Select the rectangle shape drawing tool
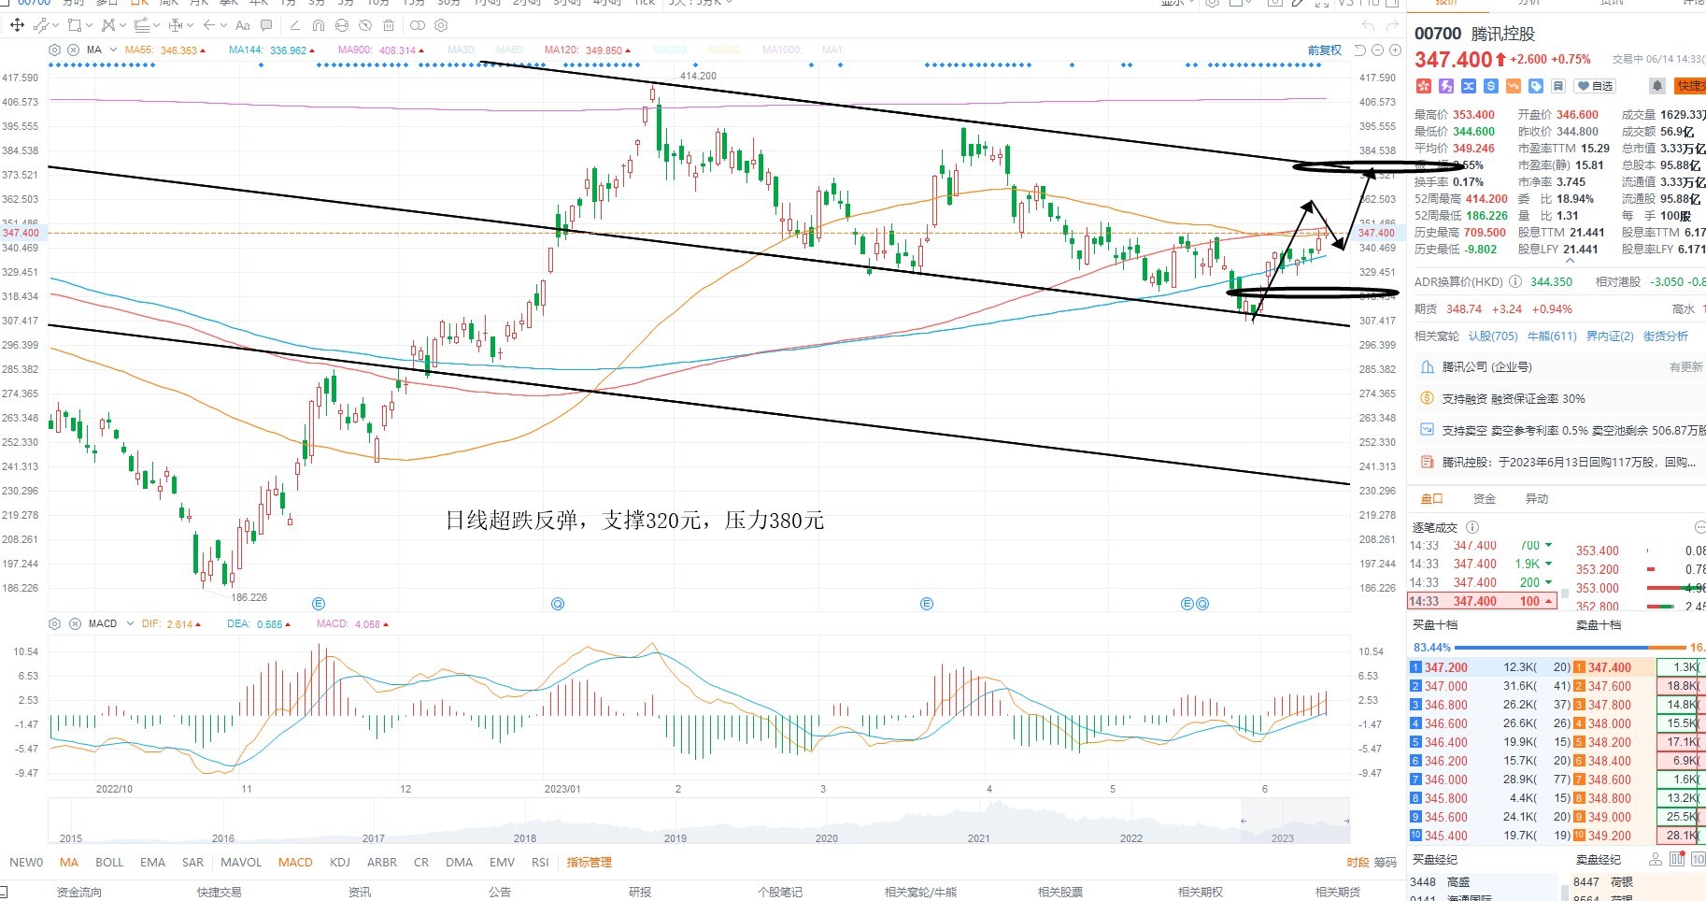This screenshot has height=901, width=1706. click(x=75, y=25)
